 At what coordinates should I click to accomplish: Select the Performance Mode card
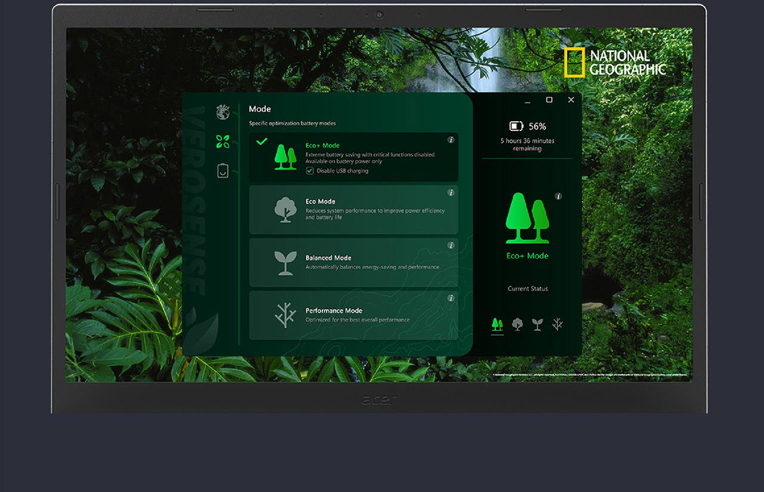[x=353, y=315]
